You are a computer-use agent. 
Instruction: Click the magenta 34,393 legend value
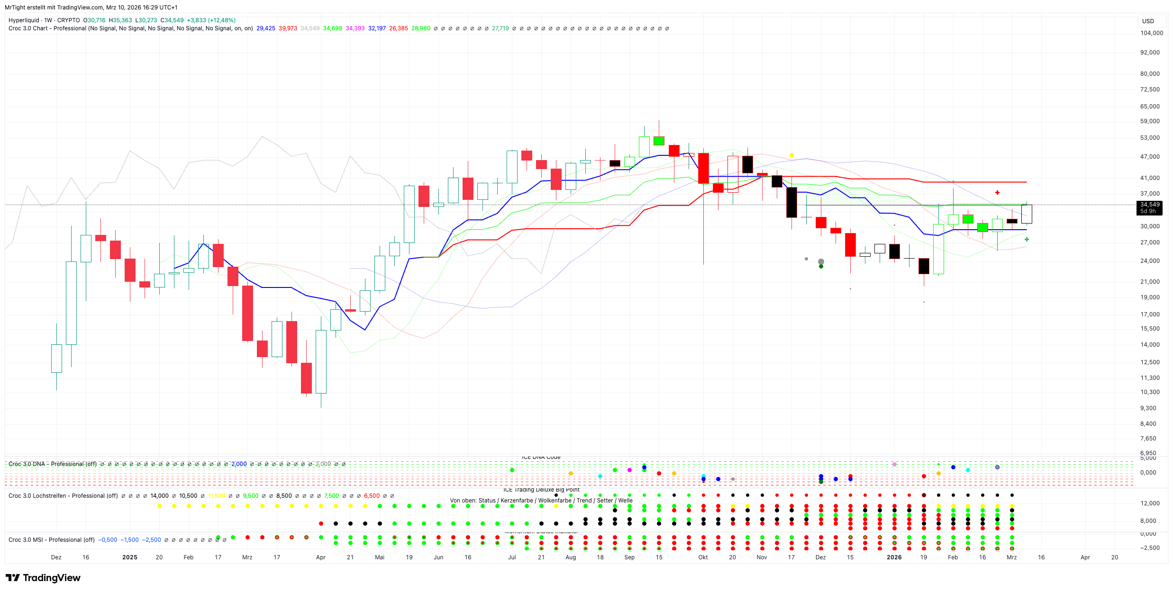point(355,28)
